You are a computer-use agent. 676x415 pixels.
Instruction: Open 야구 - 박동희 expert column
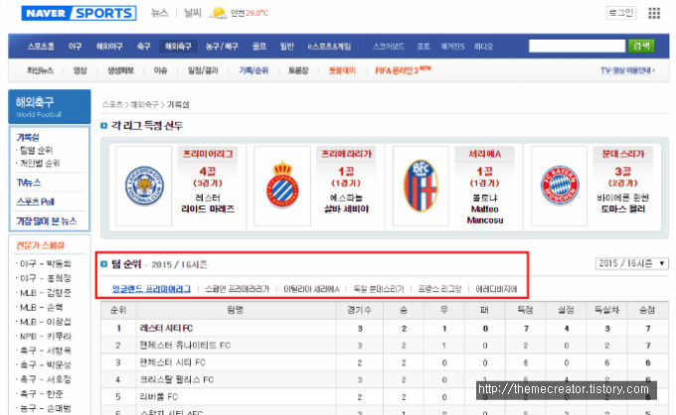tap(46, 263)
